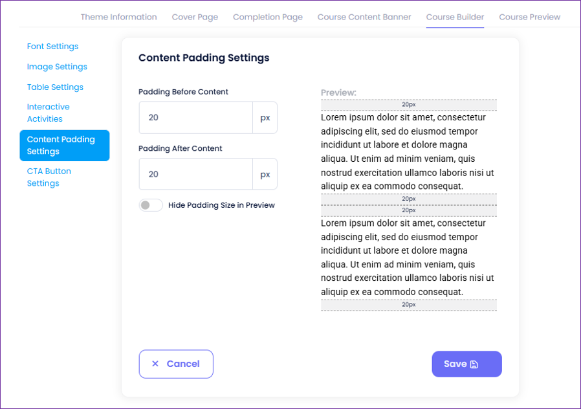Open the Course Preview tab
This screenshot has height=409, width=581.
click(x=530, y=17)
